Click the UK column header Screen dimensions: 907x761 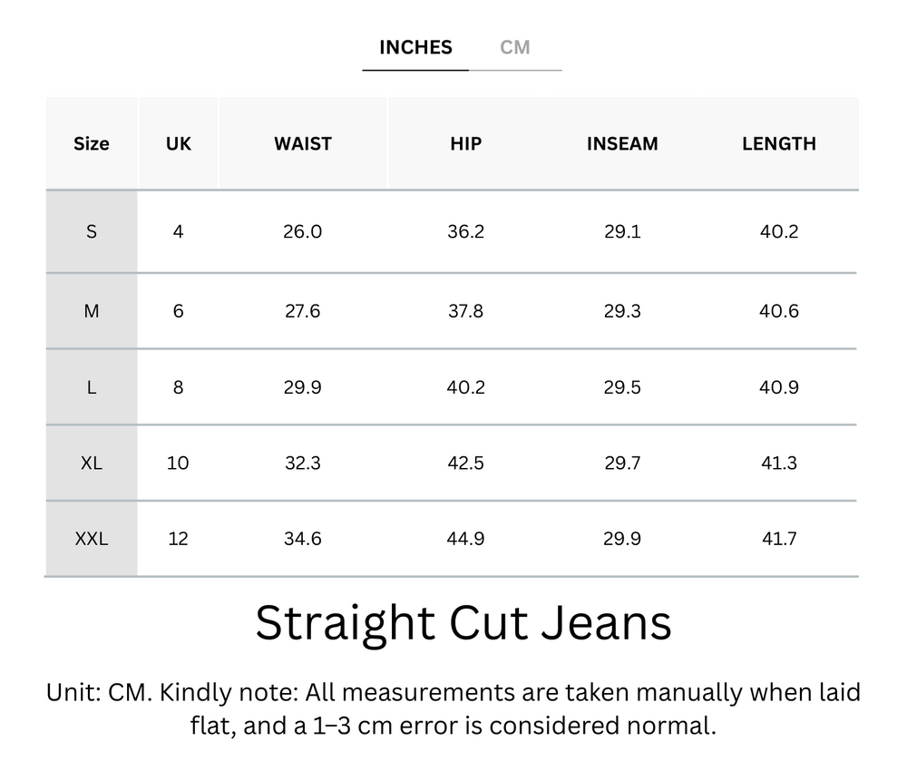[178, 143]
